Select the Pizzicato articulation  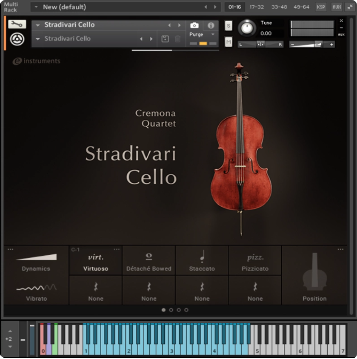(x=255, y=261)
